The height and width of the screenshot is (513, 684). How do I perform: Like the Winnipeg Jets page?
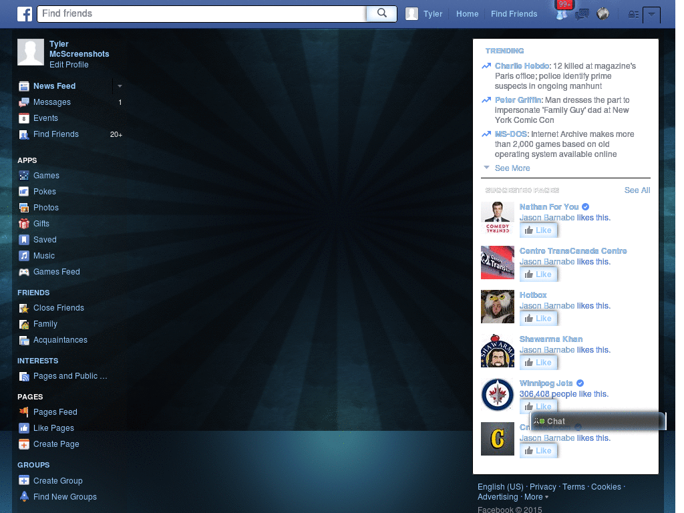click(538, 406)
